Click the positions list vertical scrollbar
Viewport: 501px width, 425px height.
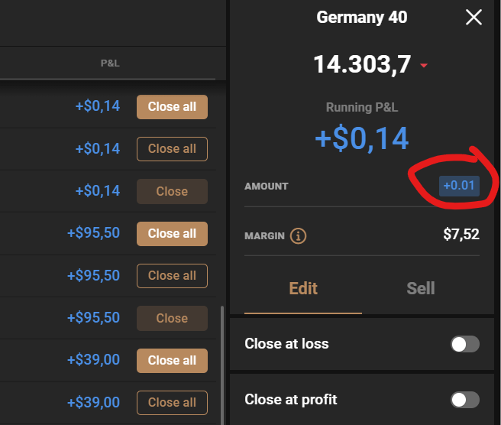pos(223,359)
